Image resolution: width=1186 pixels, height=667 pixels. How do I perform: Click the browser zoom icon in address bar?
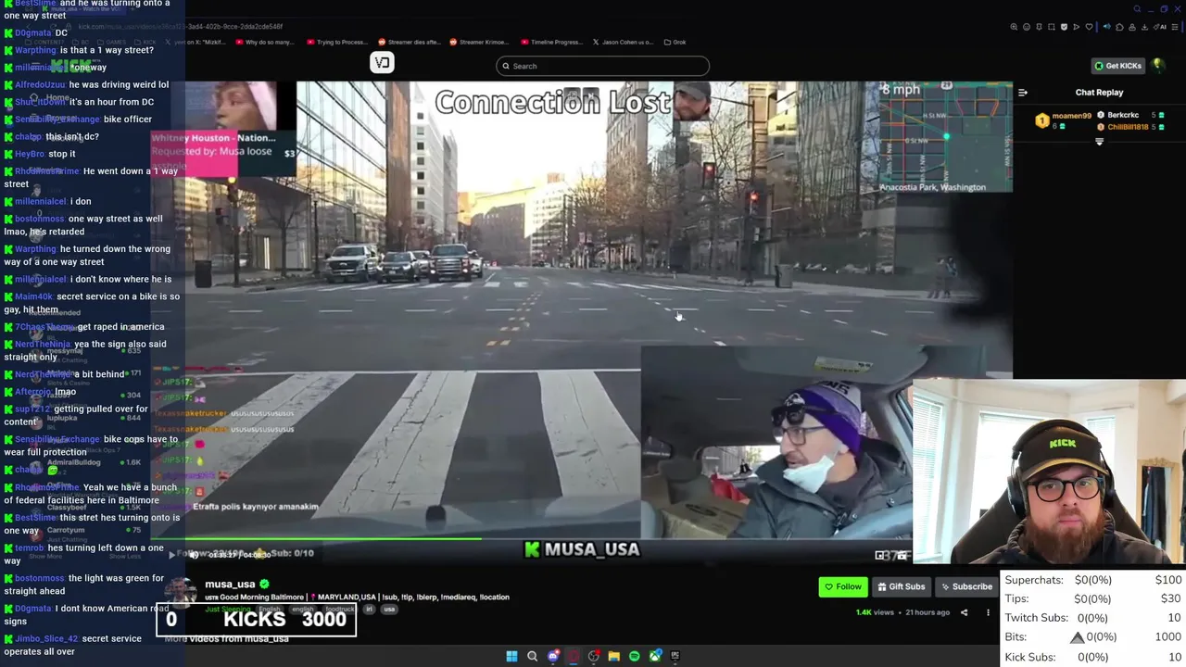coord(1014,27)
